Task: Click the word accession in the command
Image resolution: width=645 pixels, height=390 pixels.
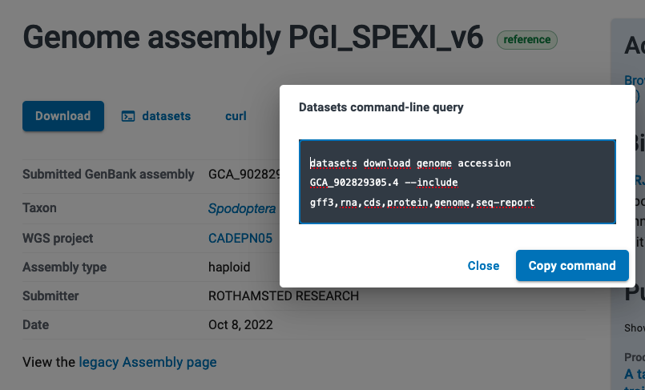Action: [x=484, y=163]
